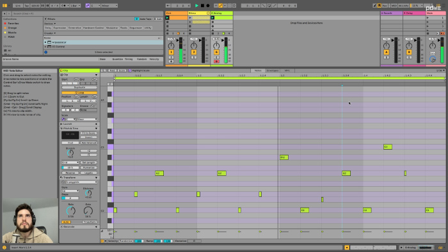Click the Humanize button

click(x=88, y=168)
